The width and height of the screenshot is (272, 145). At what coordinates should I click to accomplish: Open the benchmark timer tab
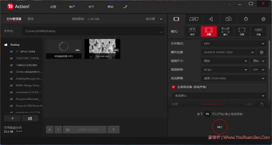pyautogui.click(x=246, y=19)
